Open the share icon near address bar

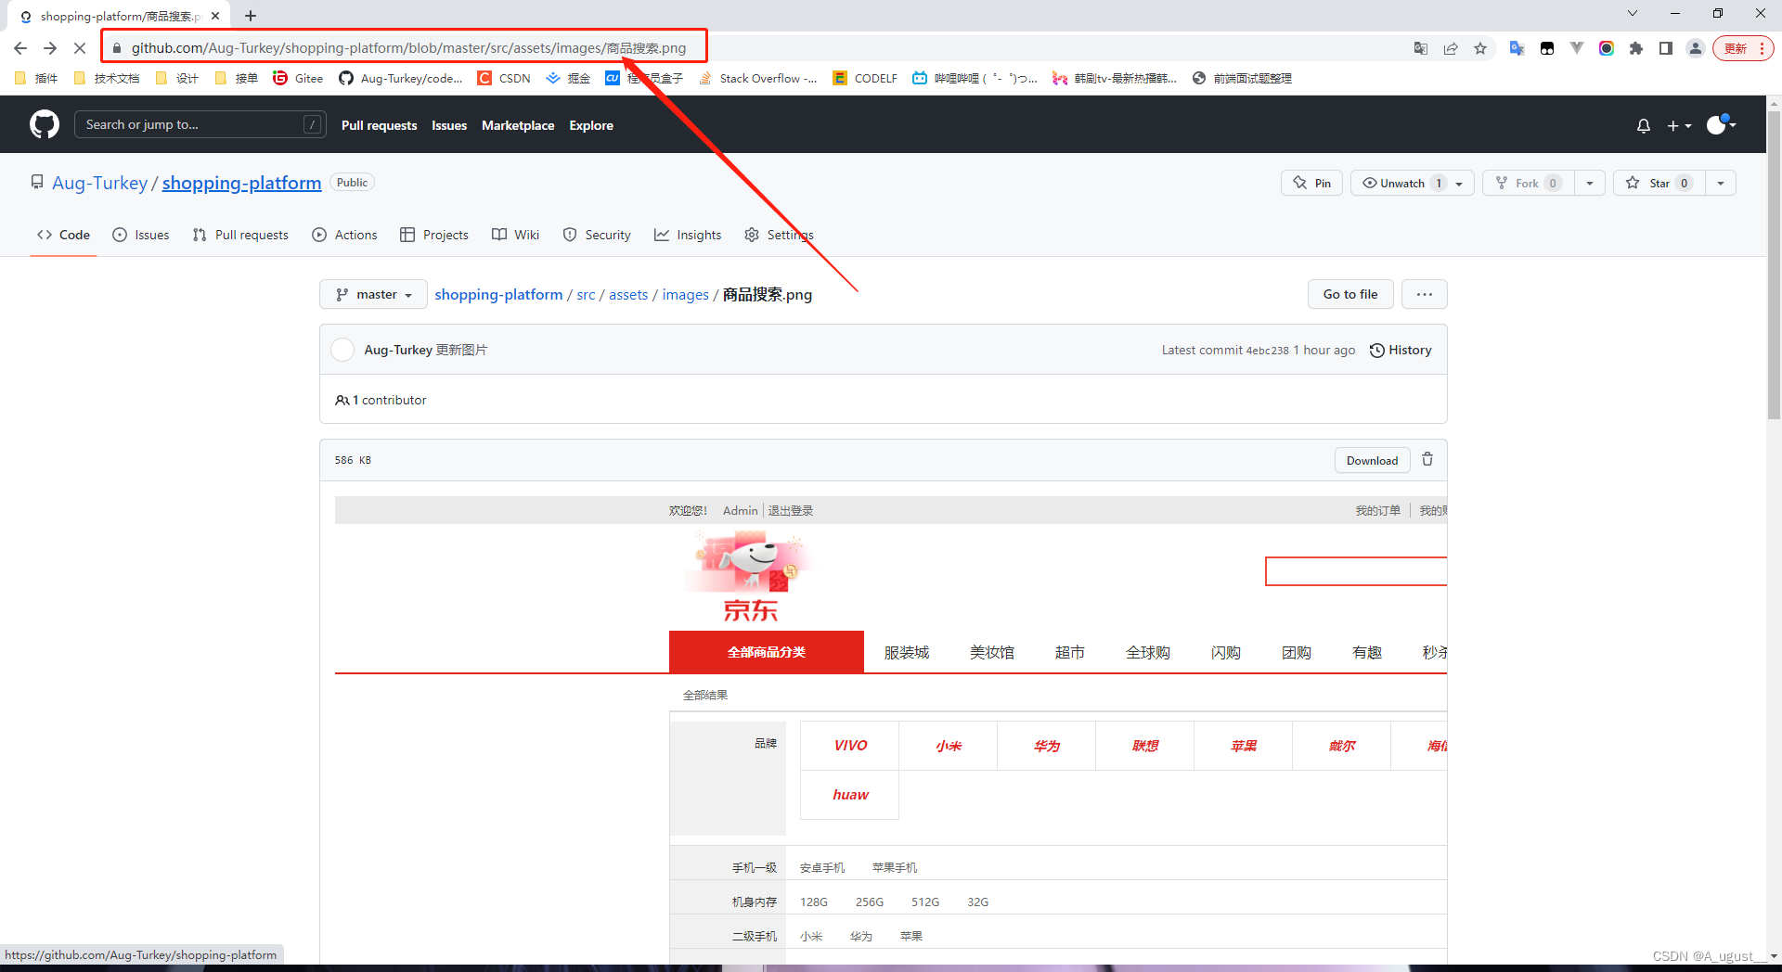1451,47
